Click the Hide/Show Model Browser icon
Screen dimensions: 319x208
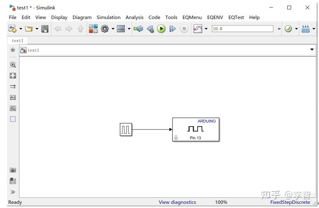click(x=13, y=50)
